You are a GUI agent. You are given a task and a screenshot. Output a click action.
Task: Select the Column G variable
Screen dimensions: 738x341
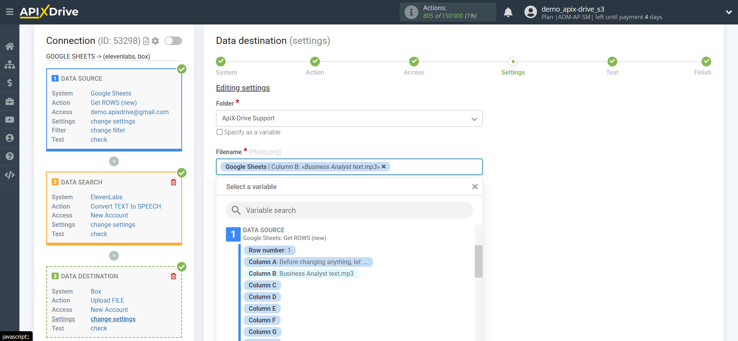click(x=262, y=332)
